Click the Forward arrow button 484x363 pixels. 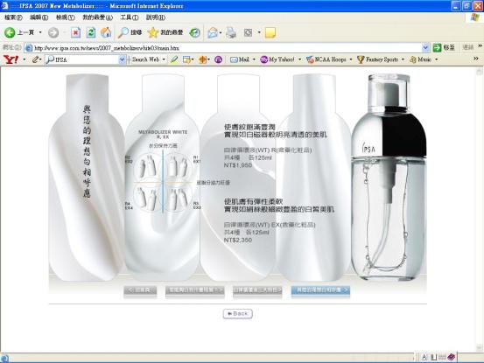(x=53, y=32)
